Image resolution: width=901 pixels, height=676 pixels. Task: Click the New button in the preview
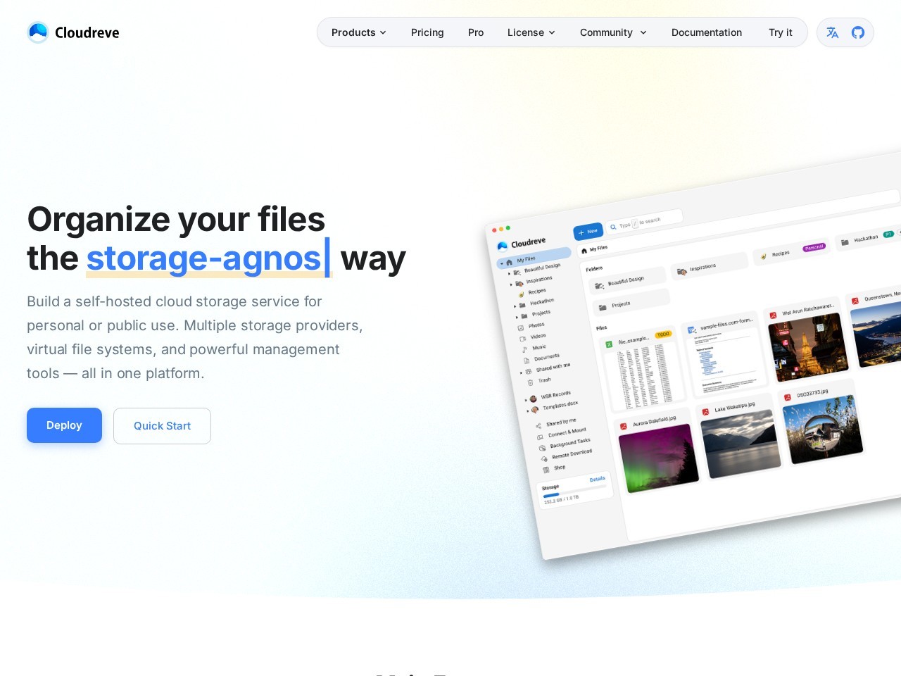tap(588, 231)
